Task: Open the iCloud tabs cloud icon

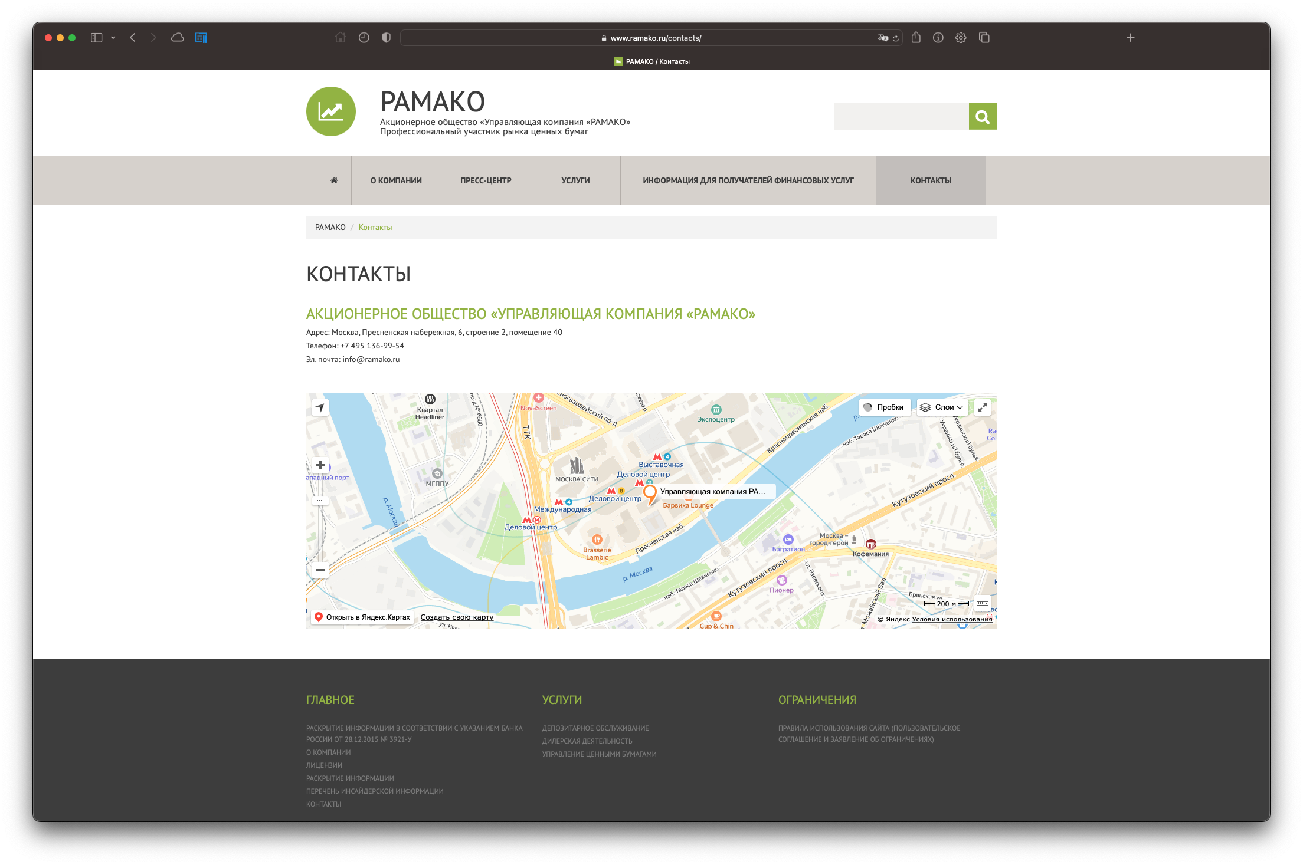Action: [177, 38]
